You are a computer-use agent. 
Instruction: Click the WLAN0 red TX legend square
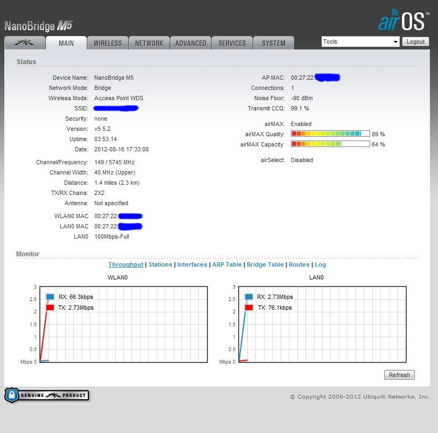[50, 308]
